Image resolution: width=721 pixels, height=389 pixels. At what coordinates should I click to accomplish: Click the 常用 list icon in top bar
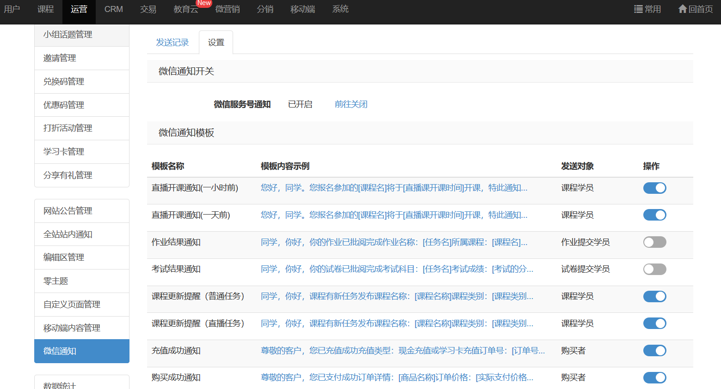(638, 9)
